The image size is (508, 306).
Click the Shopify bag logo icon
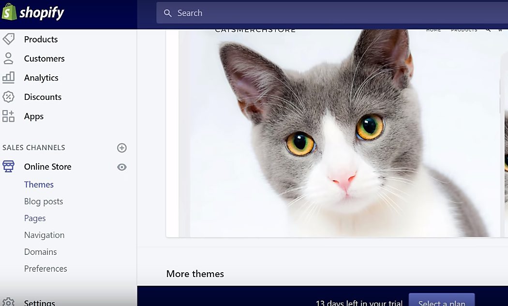point(9,12)
